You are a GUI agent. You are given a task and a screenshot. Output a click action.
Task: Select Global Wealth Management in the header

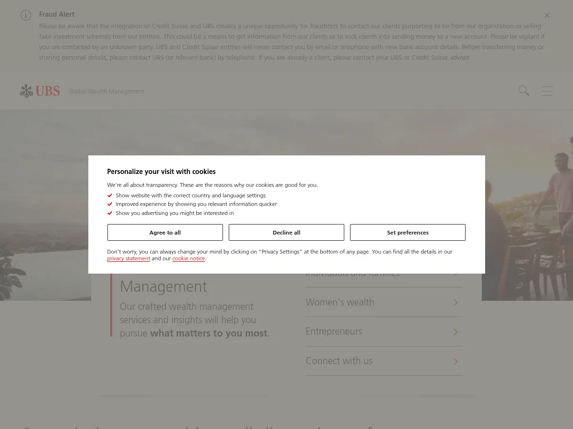(106, 91)
